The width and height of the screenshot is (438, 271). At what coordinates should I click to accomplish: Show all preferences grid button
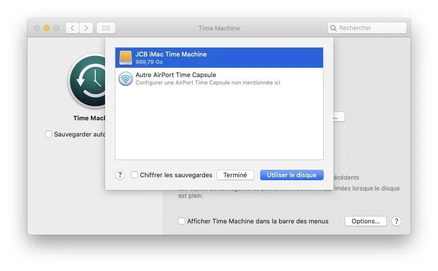click(106, 28)
